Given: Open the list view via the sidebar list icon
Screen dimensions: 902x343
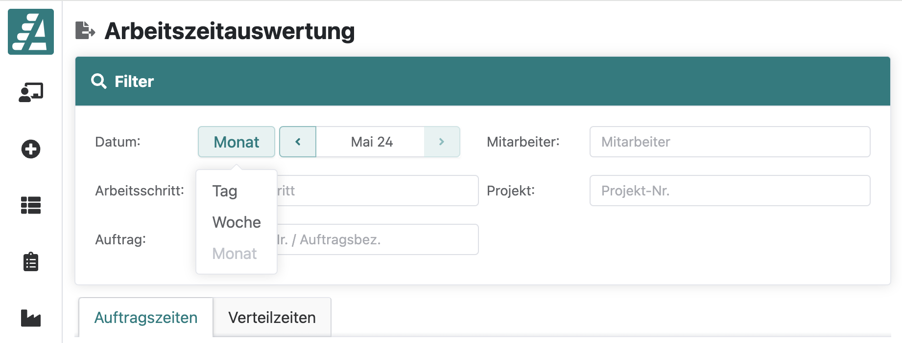Looking at the screenshot, I should (30, 206).
